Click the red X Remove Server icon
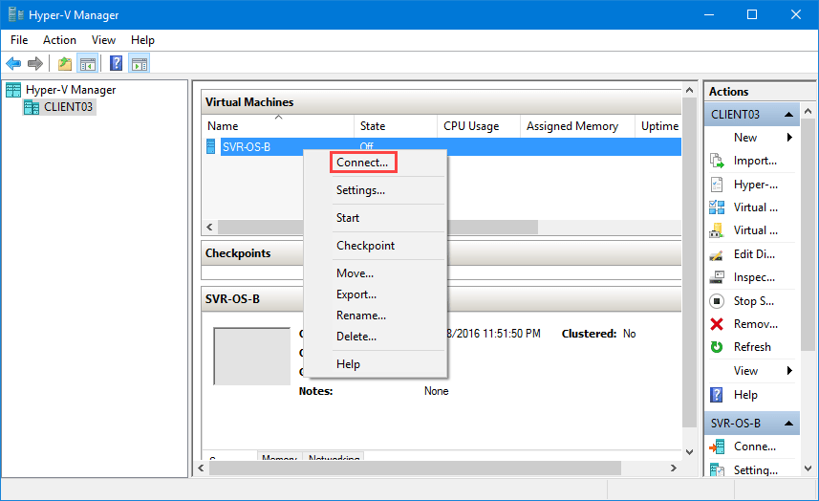The width and height of the screenshot is (819, 501). (x=717, y=324)
